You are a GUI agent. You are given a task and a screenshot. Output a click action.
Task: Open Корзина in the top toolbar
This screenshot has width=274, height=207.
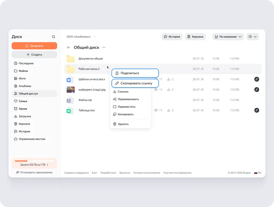[x=195, y=37]
